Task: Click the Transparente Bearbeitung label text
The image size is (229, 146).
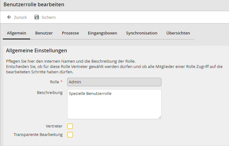Action: tap(38, 135)
